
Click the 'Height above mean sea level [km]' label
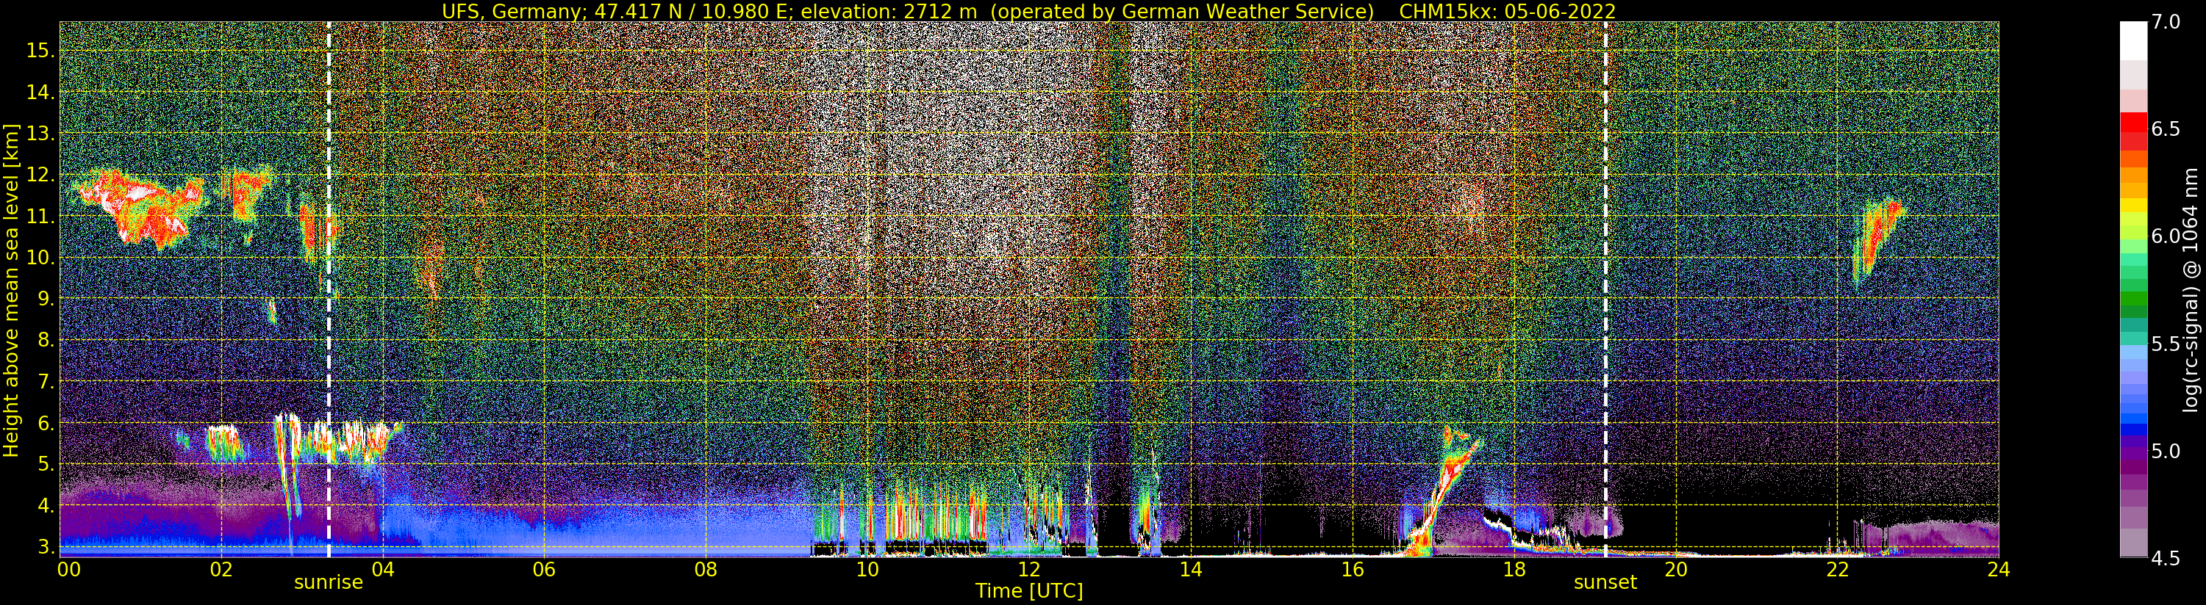point(11,290)
